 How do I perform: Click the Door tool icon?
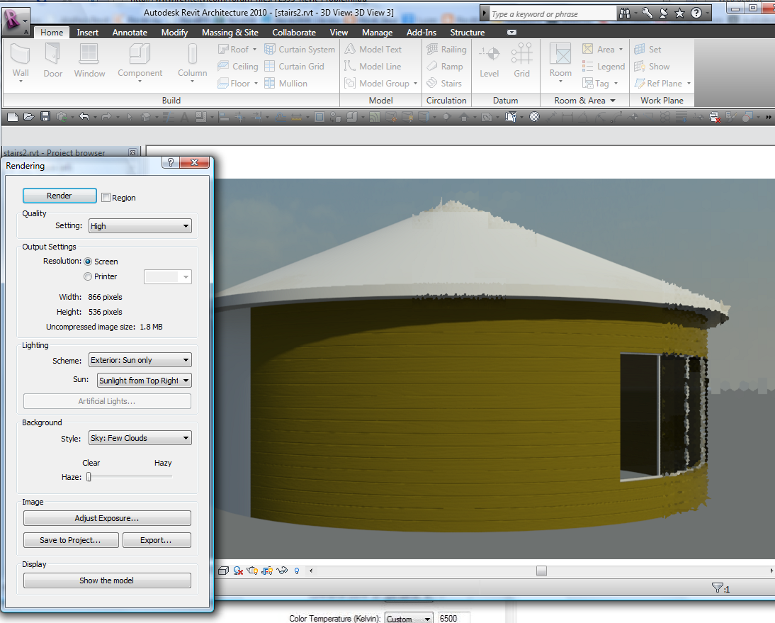[x=52, y=60]
